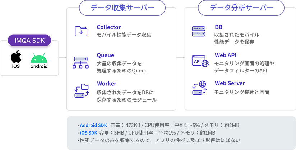The width and height of the screenshot is (296, 150).
Task: Click the IMQA SDK purple badge
Action: 29,41
